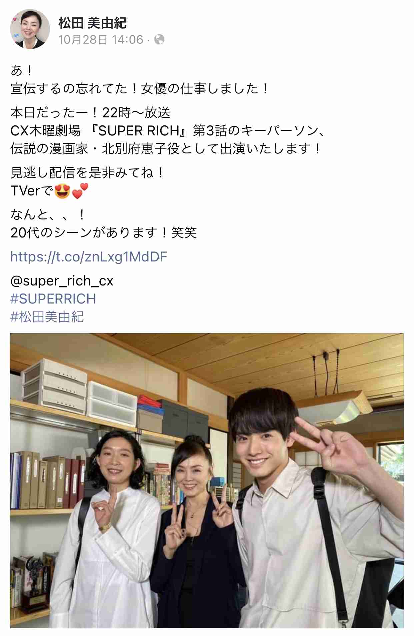
Task: Click the 本日だったー！22時〜放送 line
Action: (90, 113)
